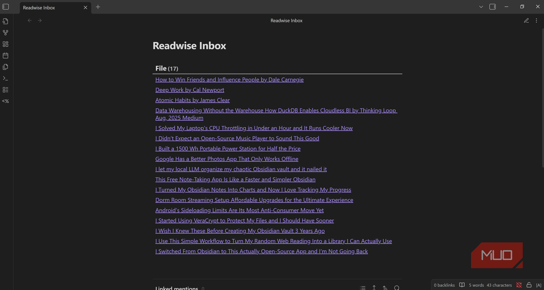Open the command palette icon
The width and height of the screenshot is (544, 290).
pyautogui.click(x=6, y=78)
